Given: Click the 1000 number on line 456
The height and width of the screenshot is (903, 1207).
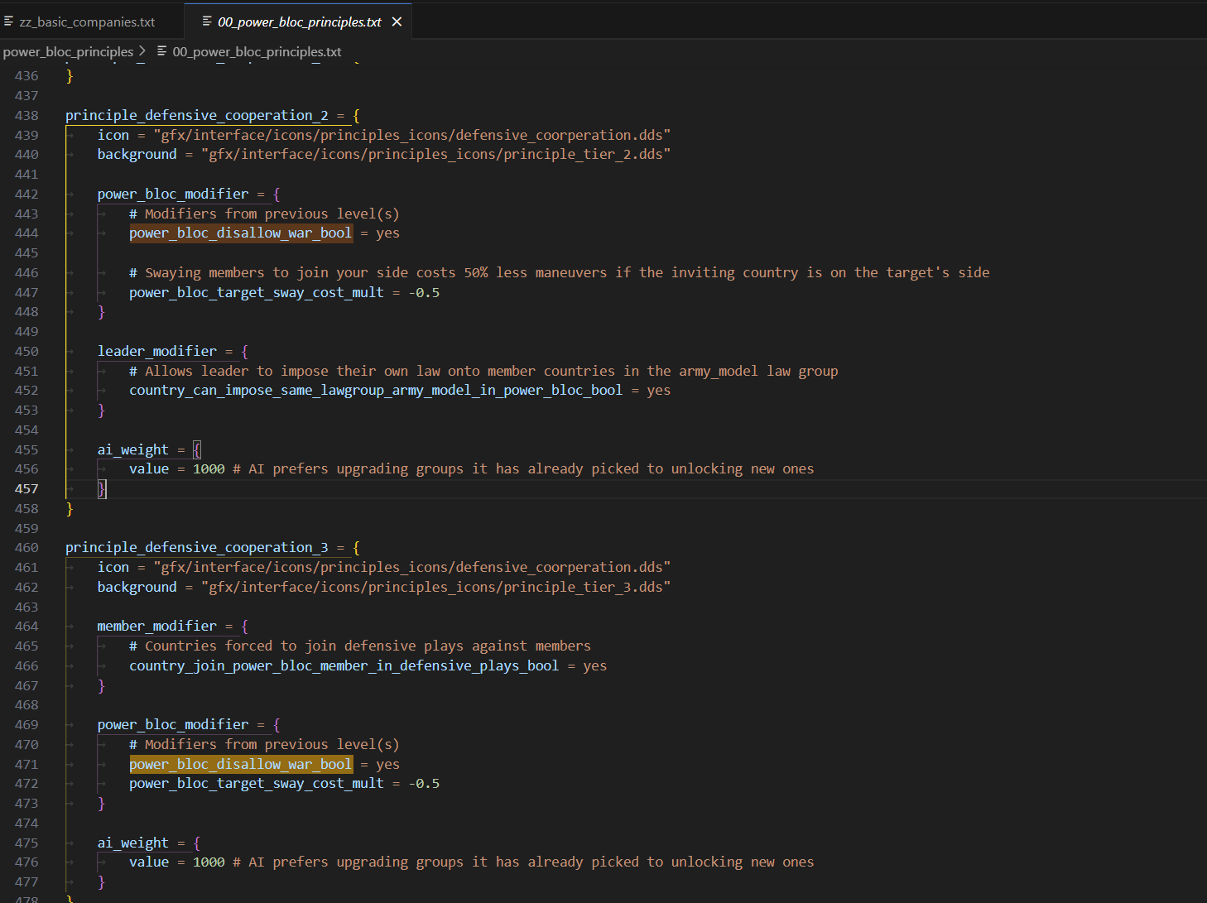Looking at the screenshot, I should 209,468.
